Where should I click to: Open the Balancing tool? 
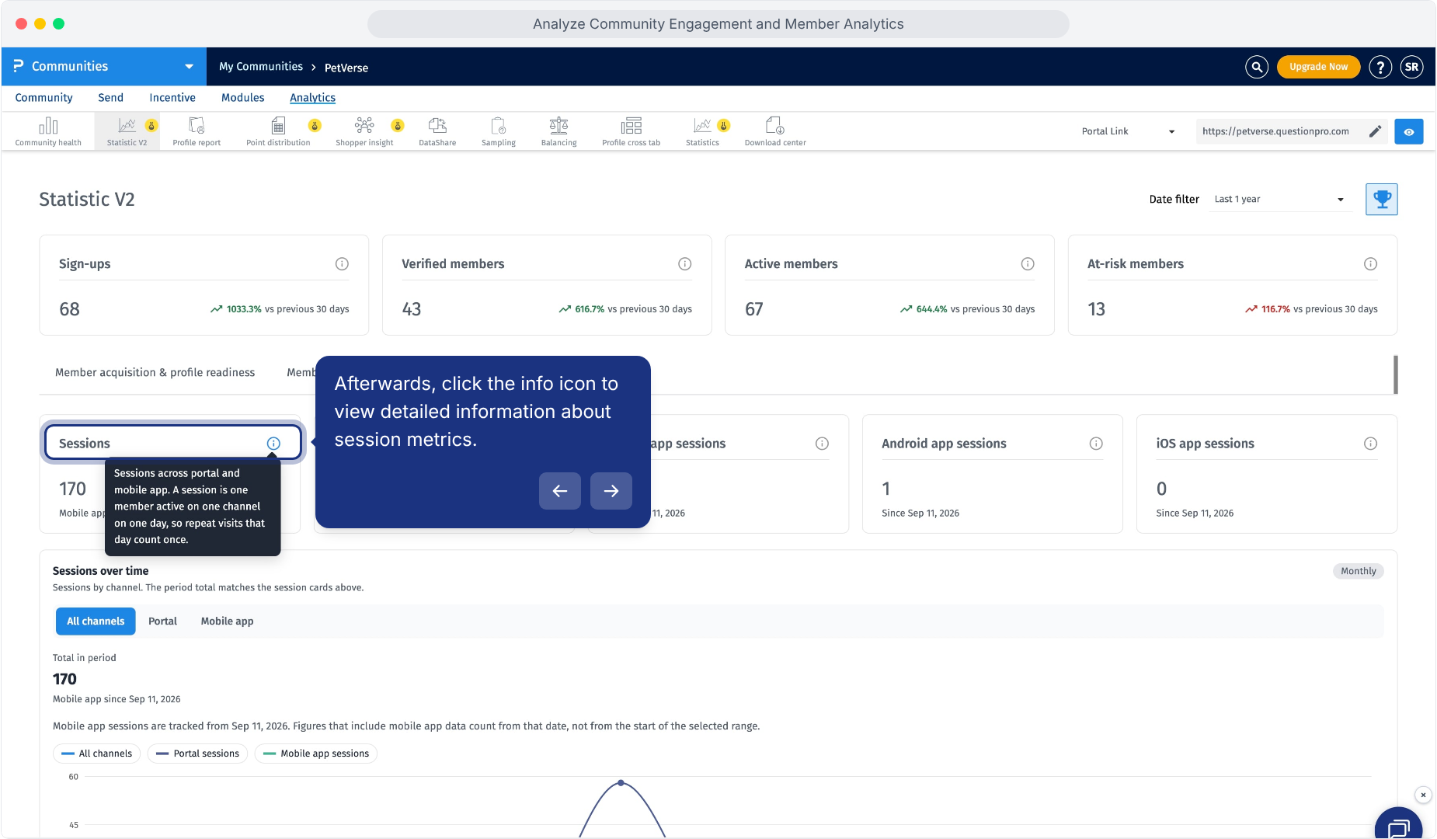[x=559, y=131]
